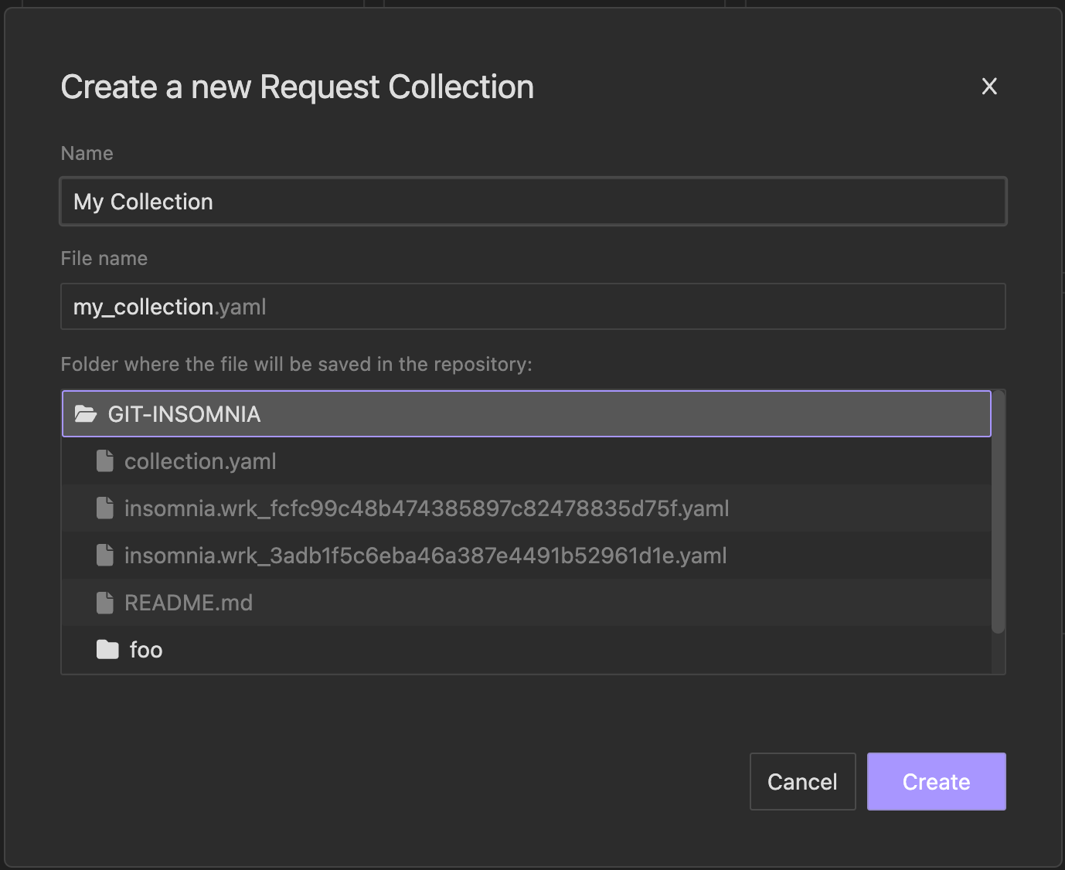The width and height of the screenshot is (1065, 870).
Task: Click the file icon beside collection.yaml
Action: tap(105, 461)
